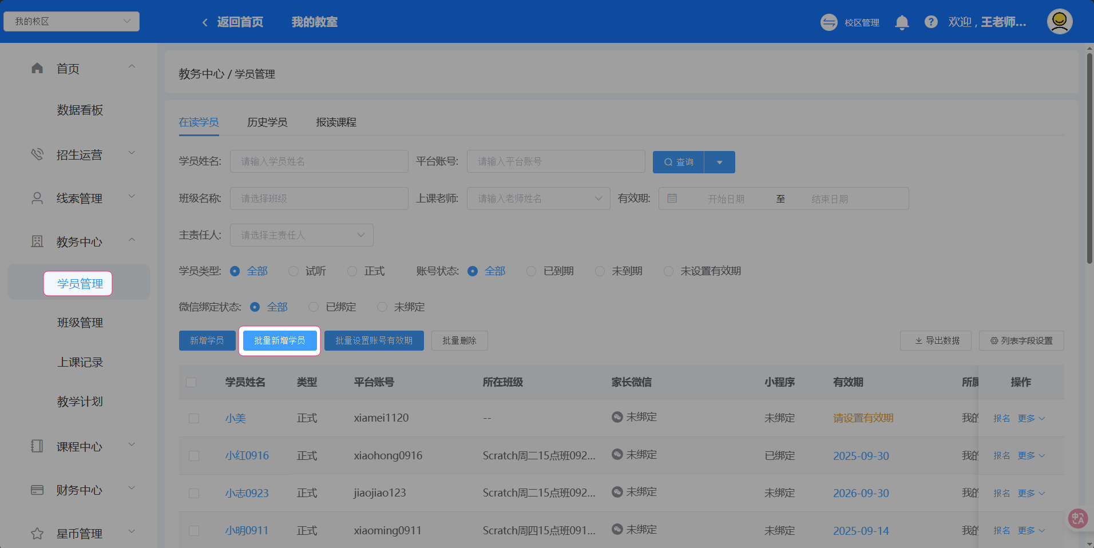Select the 试听 student type radio
Viewport: 1094px width, 548px height.
(294, 271)
